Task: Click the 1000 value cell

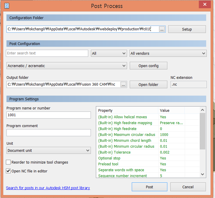Action: tap(171, 135)
